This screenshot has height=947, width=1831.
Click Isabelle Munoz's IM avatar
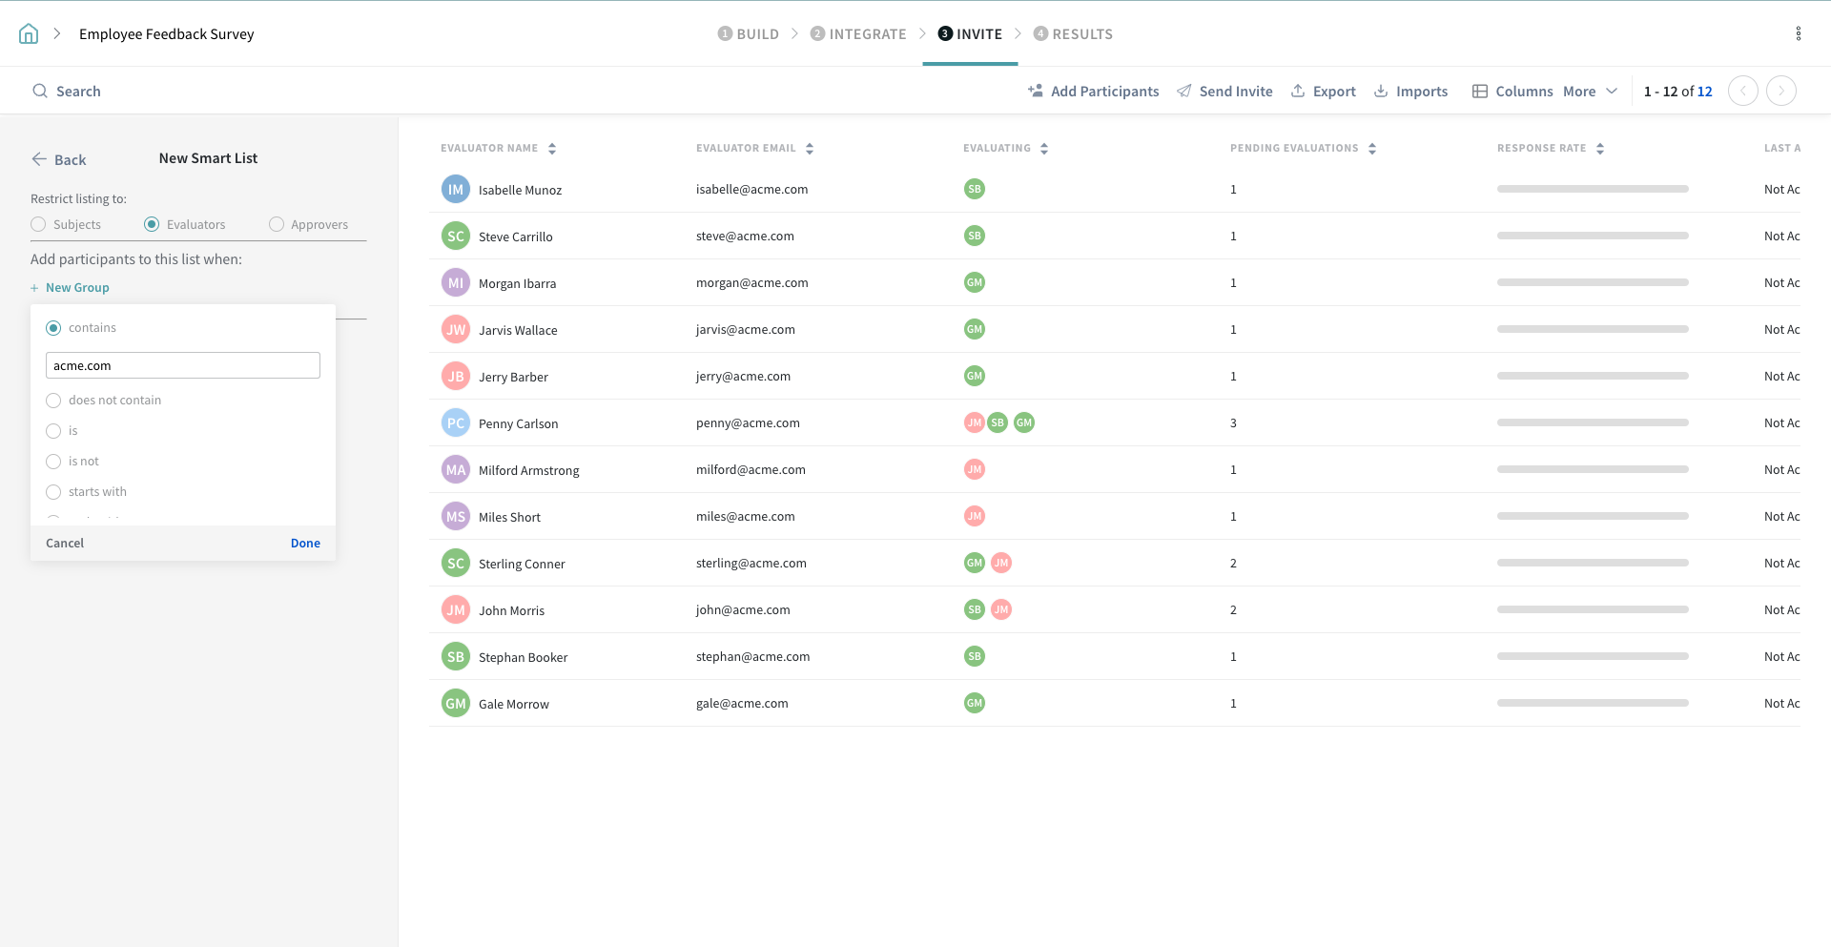coord(456,190)
